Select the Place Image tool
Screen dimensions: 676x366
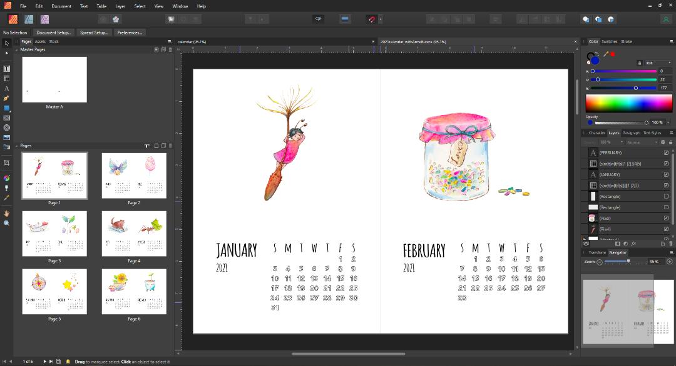tap(6, 137)
